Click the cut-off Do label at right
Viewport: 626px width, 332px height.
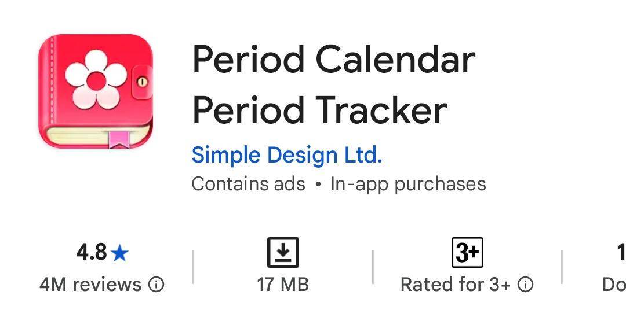pos(614,285)
